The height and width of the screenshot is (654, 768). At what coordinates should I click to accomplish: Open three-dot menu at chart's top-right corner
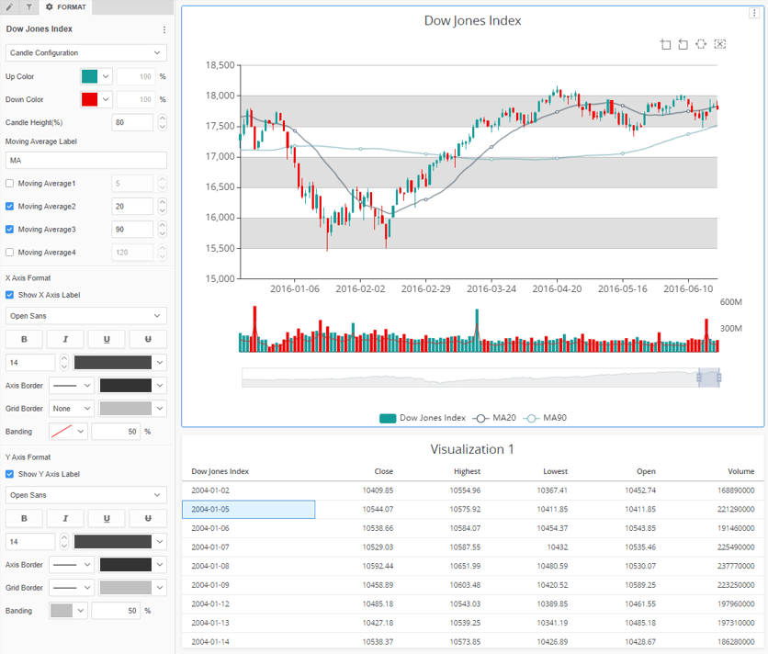[x=755, y=14]
